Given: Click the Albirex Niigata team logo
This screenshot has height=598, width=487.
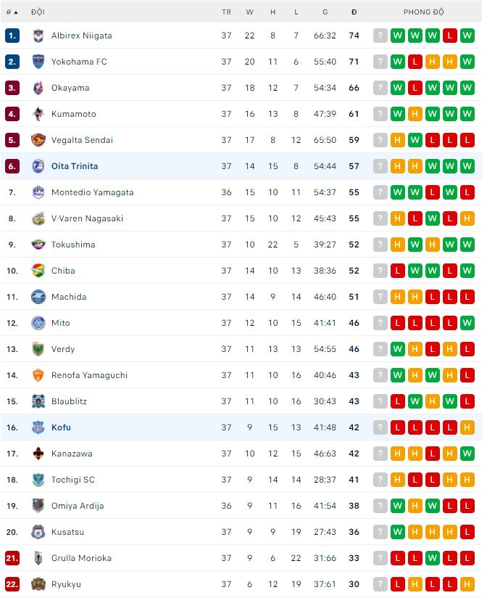Looking at the screenshot, I should pyautogui.click(x=38, y=36).
